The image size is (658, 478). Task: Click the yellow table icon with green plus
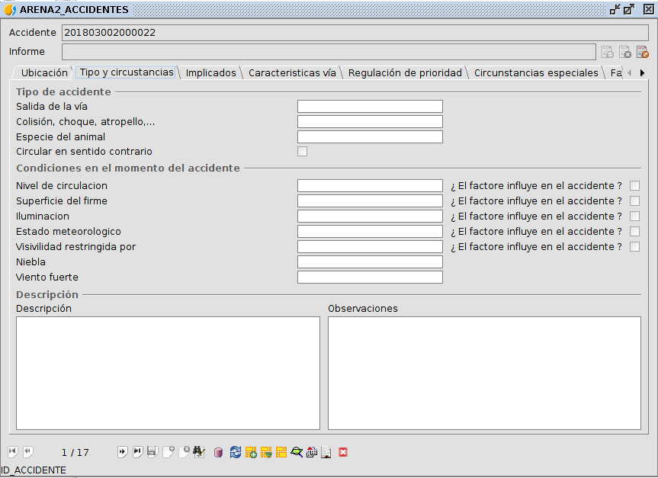(x=251, y=452)
